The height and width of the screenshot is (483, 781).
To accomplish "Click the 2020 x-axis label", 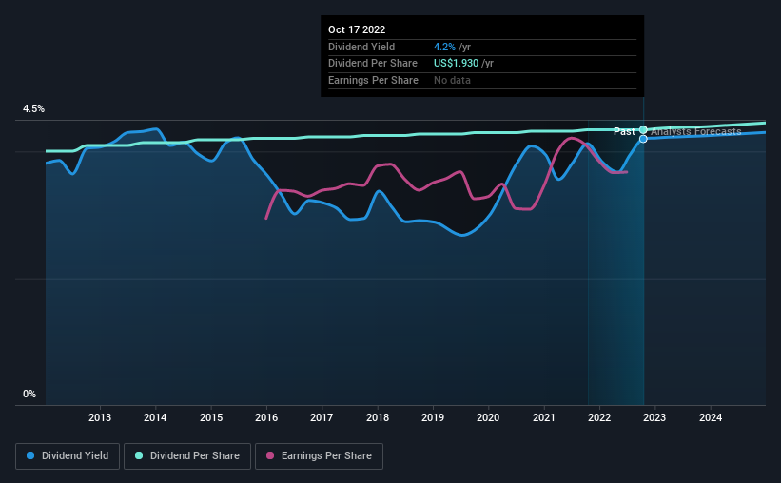I will tap(488, 417).
